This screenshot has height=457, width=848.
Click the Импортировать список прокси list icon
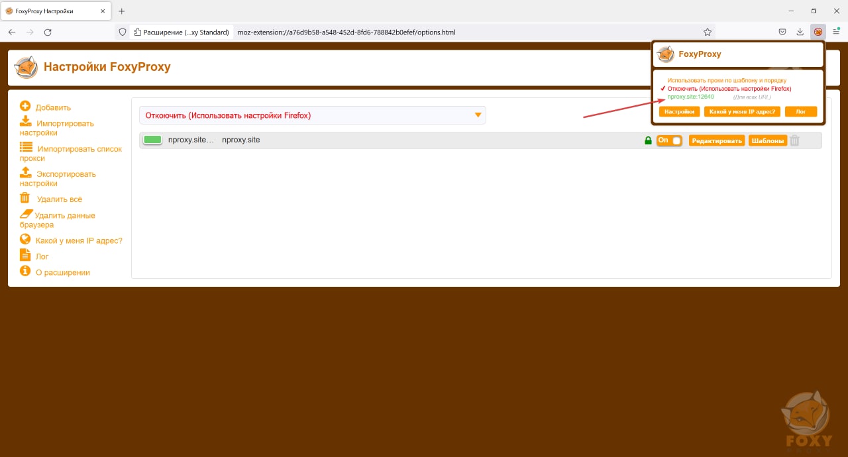[x=26, y=147]
